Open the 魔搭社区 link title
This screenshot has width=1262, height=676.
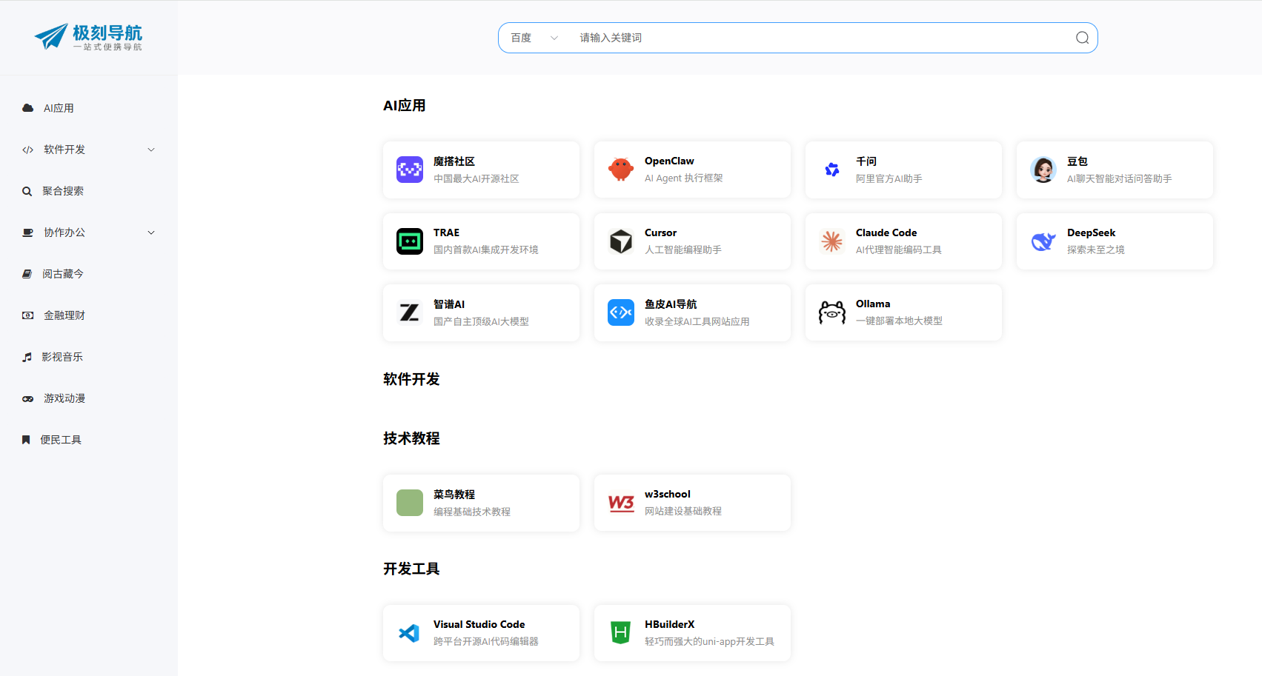tap(454, 161)
